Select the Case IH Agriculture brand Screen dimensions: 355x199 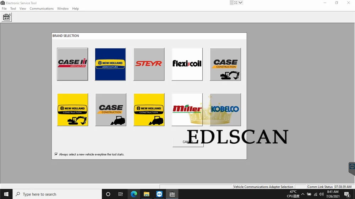(x=72, y=64)
